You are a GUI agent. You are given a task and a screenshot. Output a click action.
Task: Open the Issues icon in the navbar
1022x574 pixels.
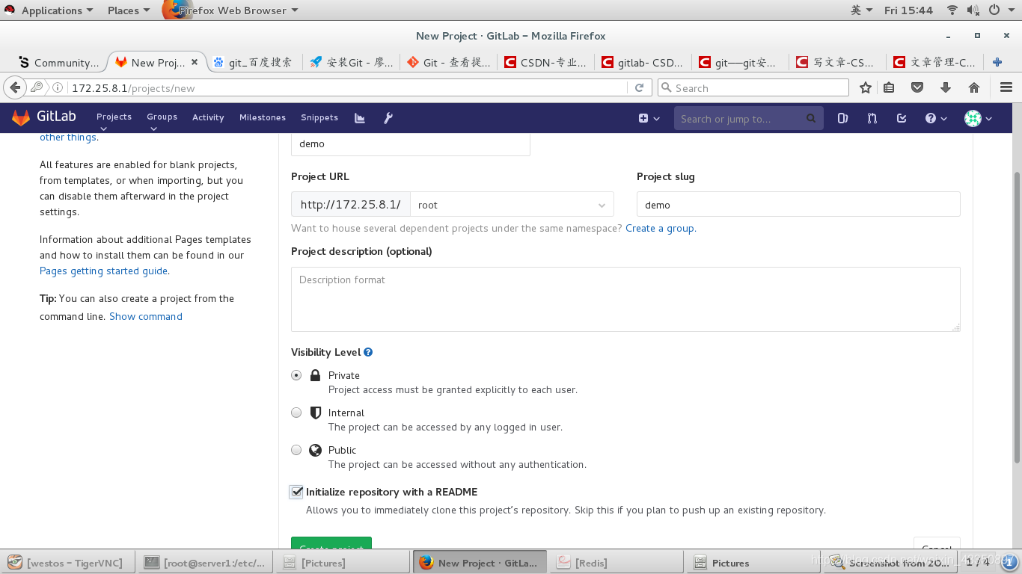pos(842,118)
